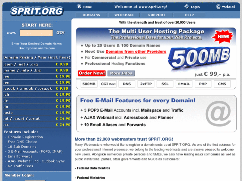This screenshot has width=242, height=181.
Task: Select the .fr pricing row
Action: tap(37, 100)
